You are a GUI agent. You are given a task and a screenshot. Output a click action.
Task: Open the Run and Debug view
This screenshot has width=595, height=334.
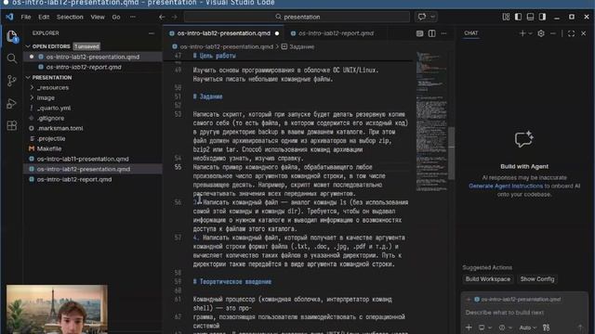coord(12,103)
